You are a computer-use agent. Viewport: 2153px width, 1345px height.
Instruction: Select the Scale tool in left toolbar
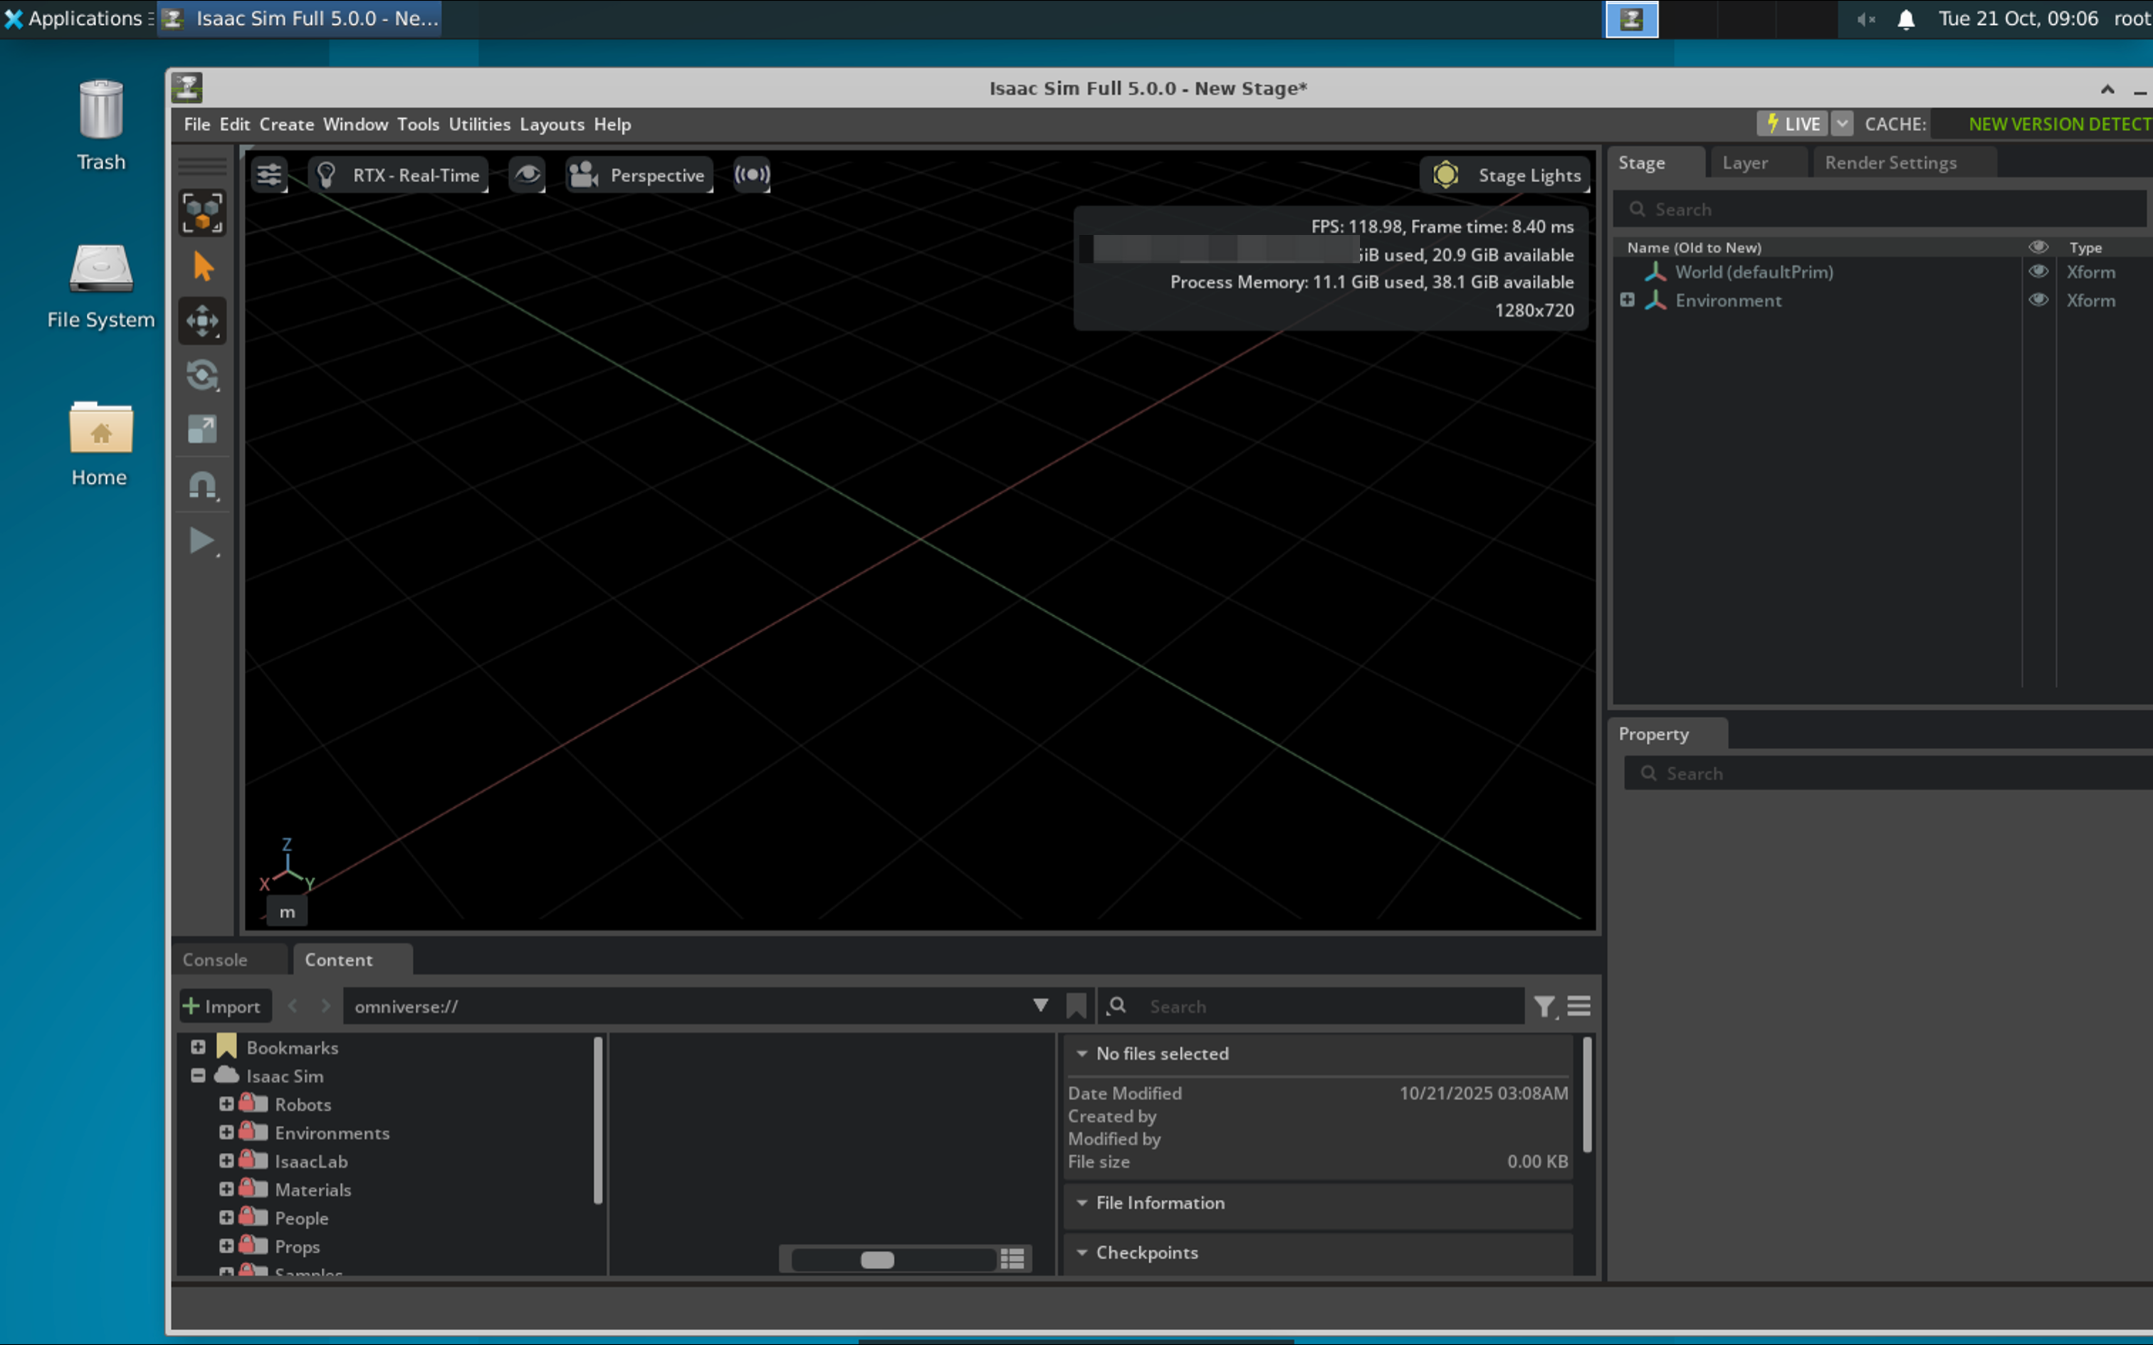click(202, 430)
